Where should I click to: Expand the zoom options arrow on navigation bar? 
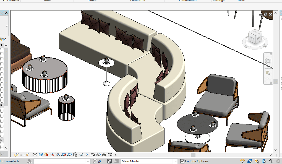click(268, 78)
